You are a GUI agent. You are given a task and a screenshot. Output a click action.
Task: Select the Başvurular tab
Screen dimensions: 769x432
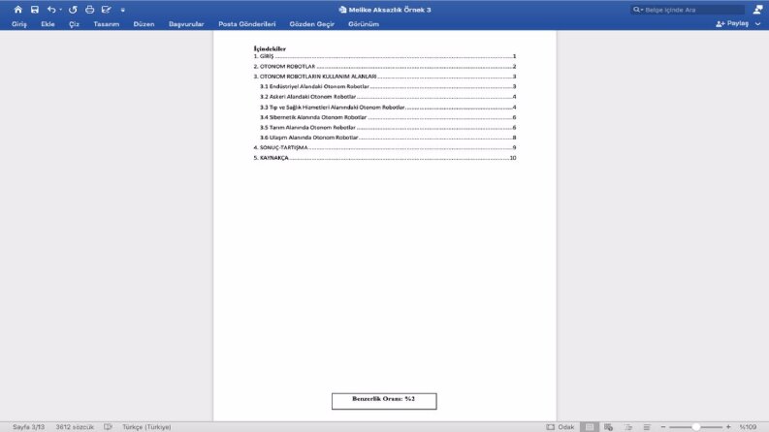[186, 24]
